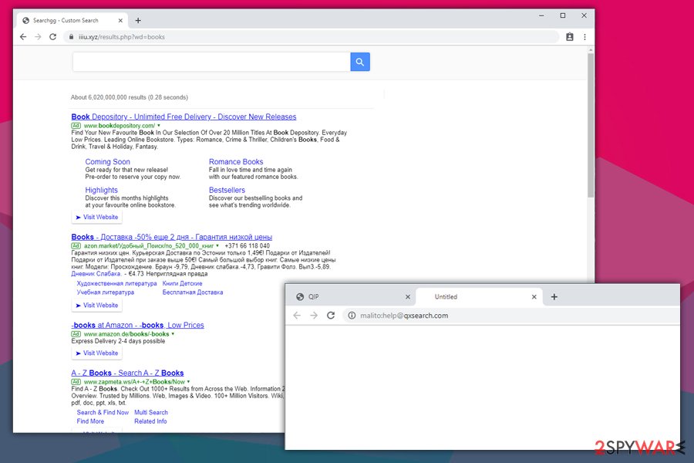
Task: Expand the arrow next to www.amazon.de/books
Action: [x=173, y=334]
